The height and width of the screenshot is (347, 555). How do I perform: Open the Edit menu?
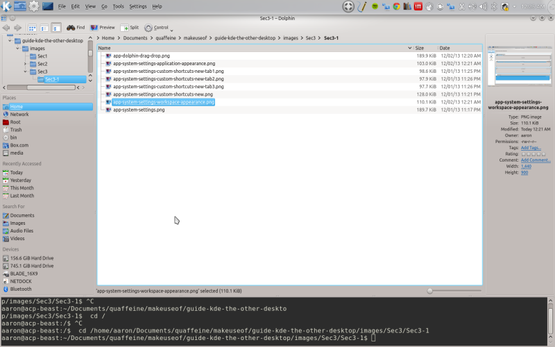tap(76, 6)
